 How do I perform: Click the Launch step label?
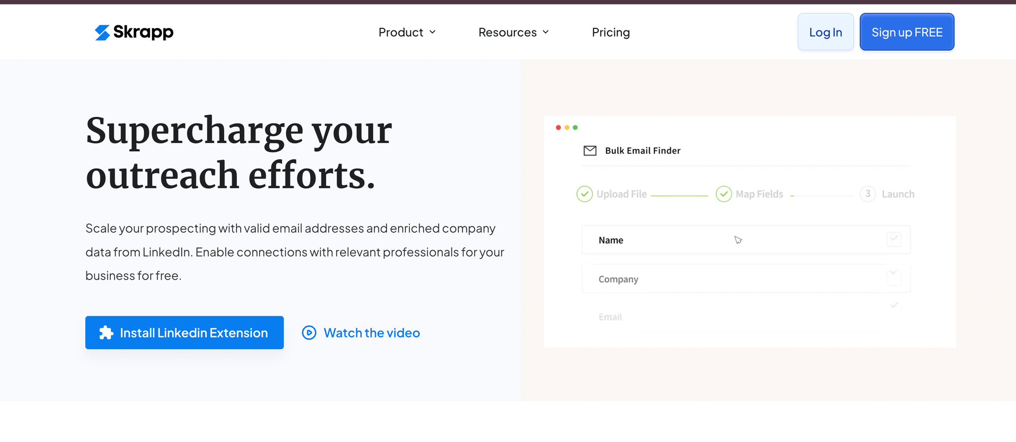click(x=898, y=194)
